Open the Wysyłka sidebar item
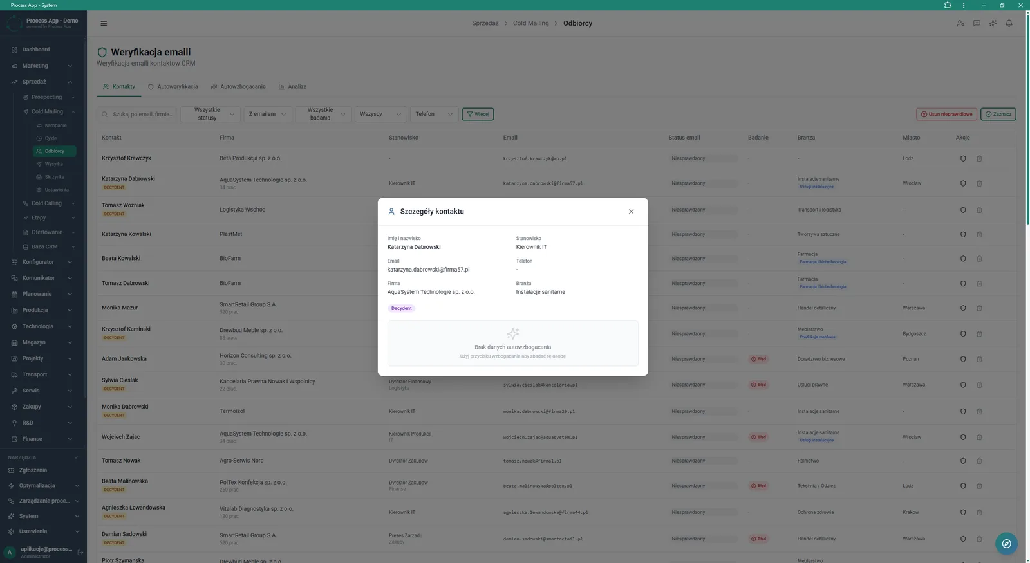 (x=55, y=164)
